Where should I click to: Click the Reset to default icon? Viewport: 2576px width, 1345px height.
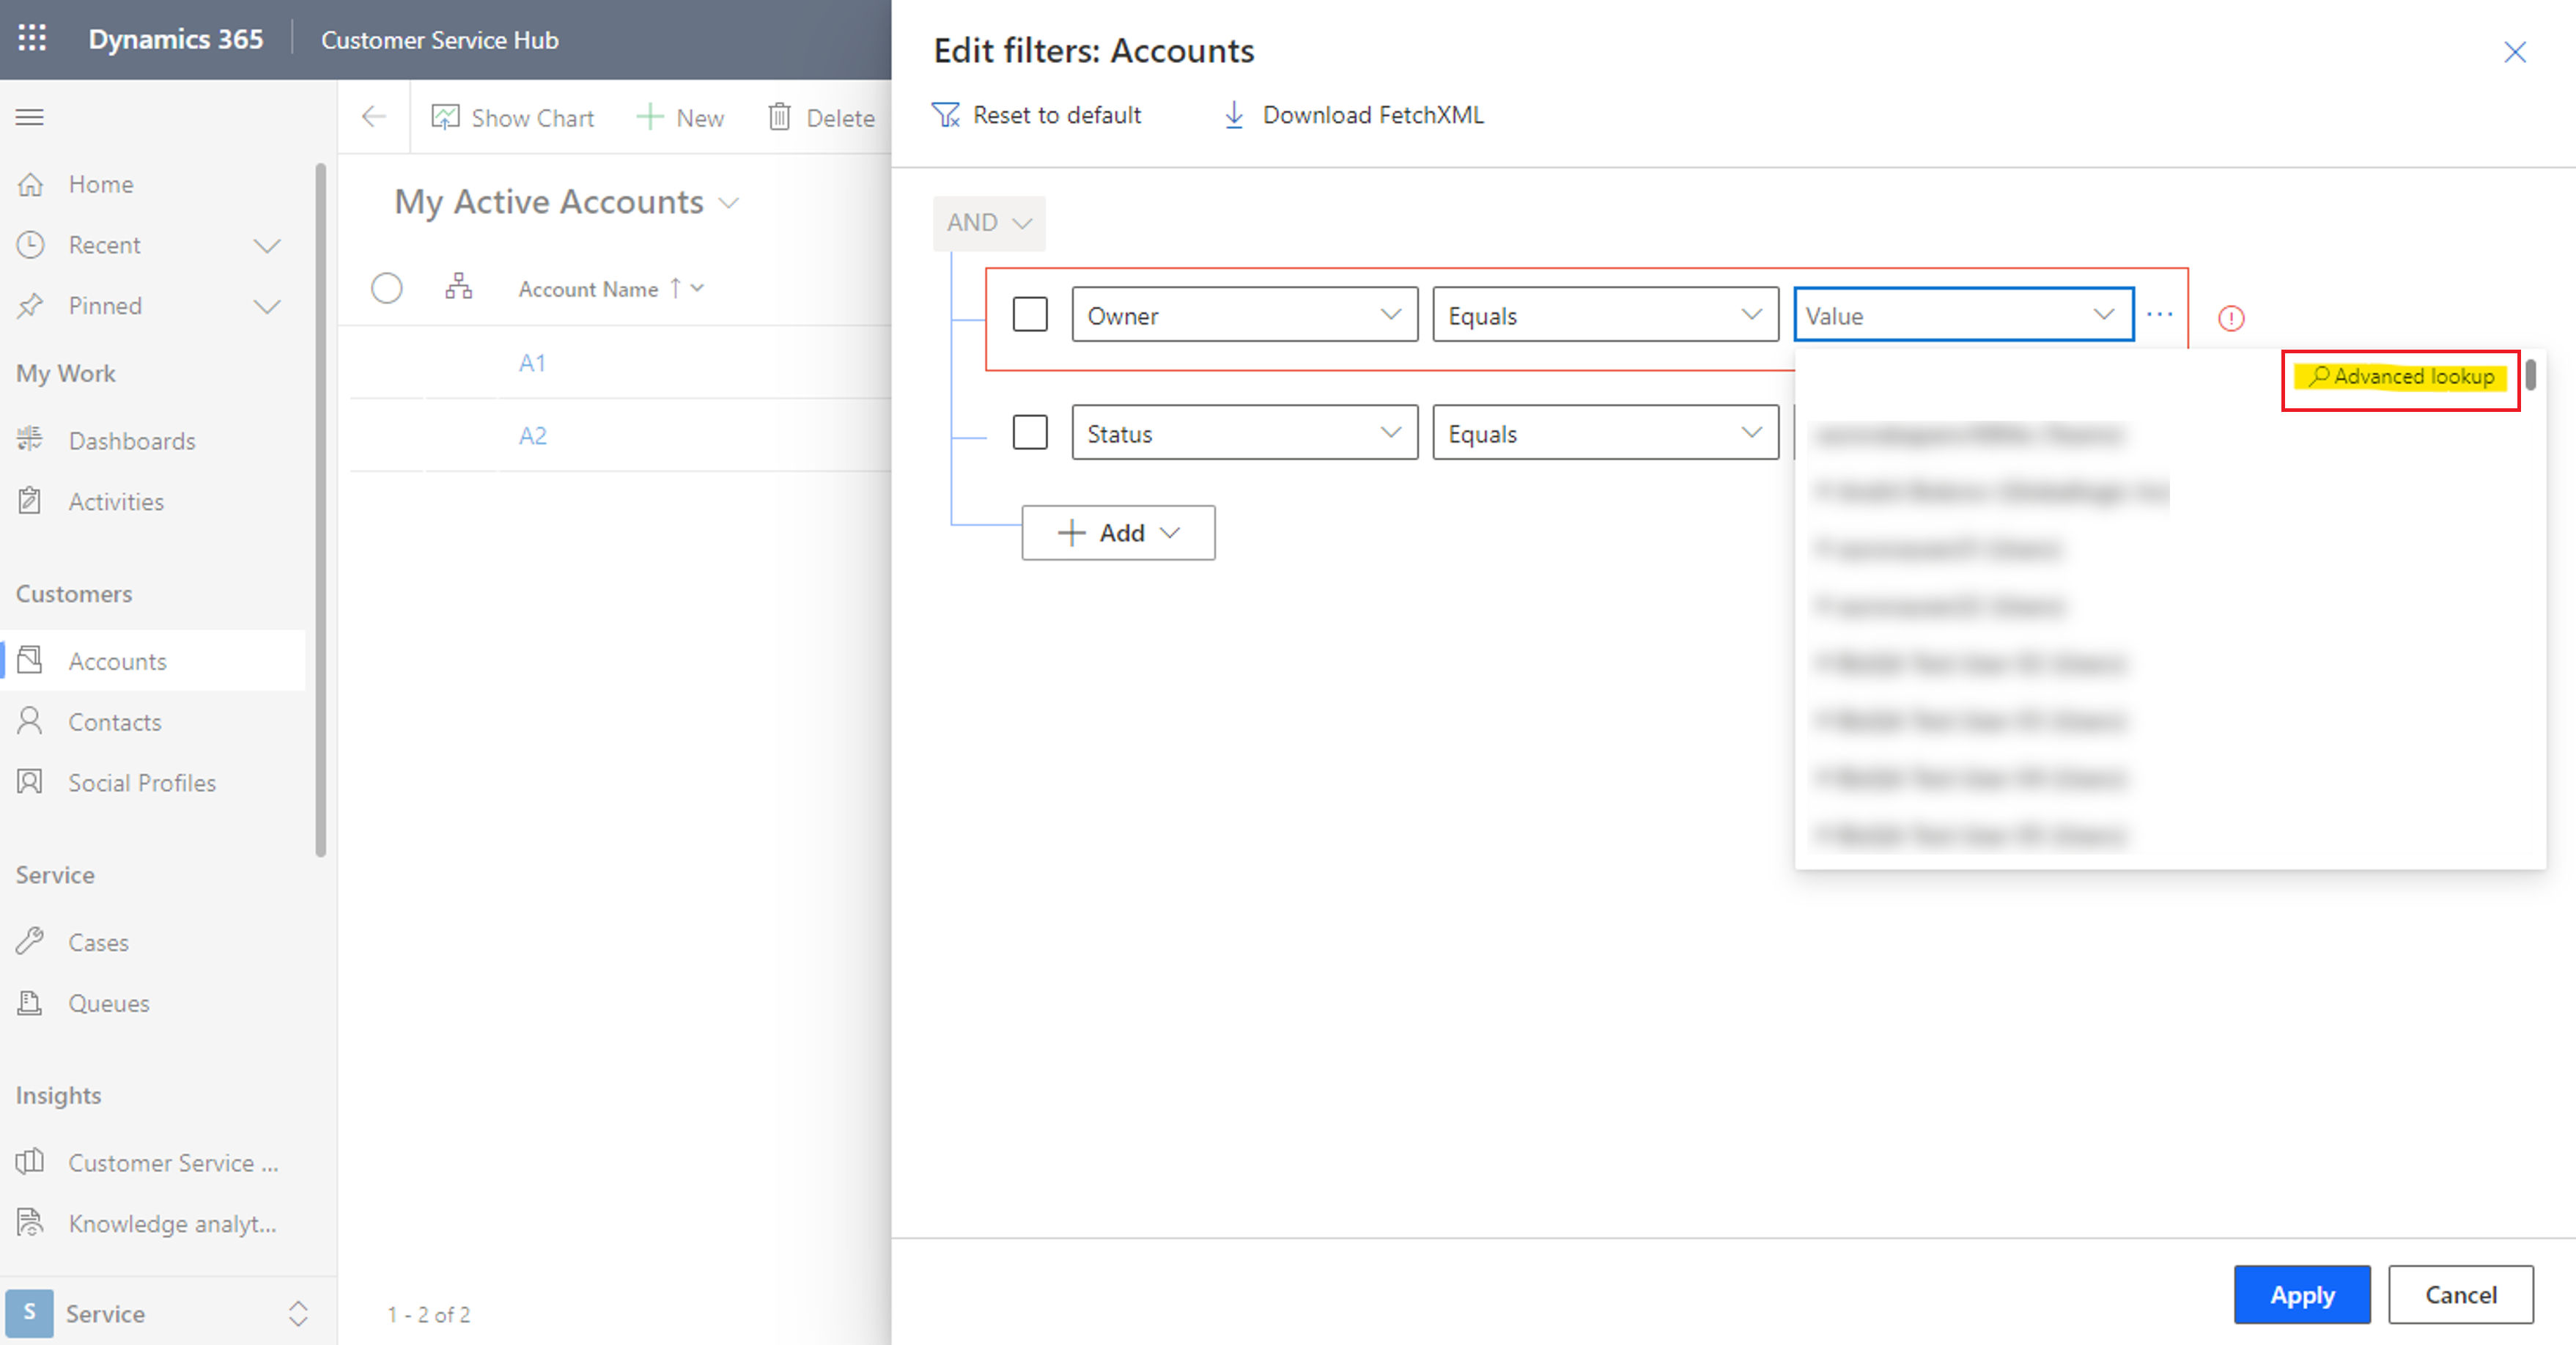click(949, 114)
